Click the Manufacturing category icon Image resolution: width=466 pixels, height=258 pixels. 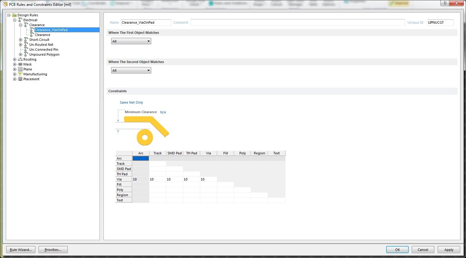pos(20,74)
